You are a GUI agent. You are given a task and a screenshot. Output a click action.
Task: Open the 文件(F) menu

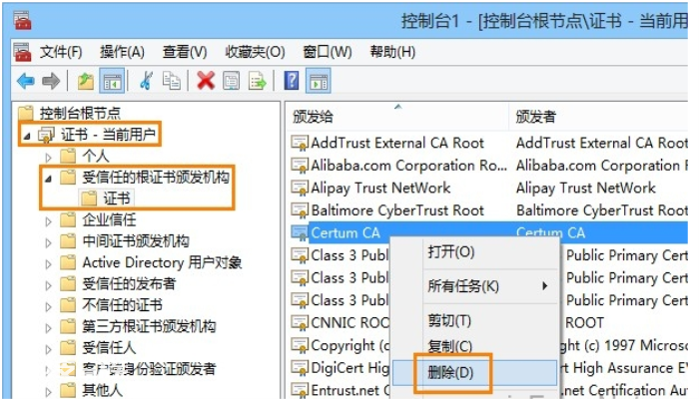61,52
